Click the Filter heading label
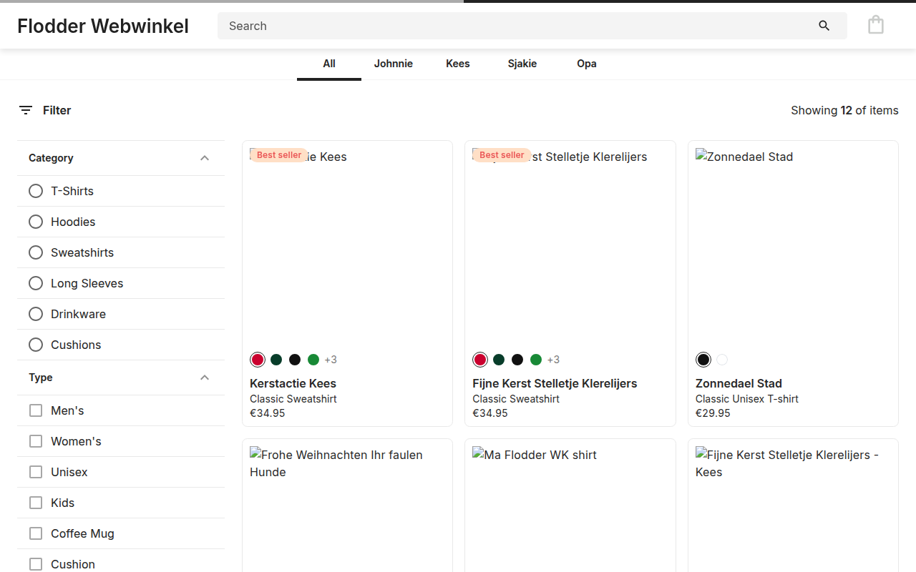This screenshot has width=916, height=572. point(57,110)
